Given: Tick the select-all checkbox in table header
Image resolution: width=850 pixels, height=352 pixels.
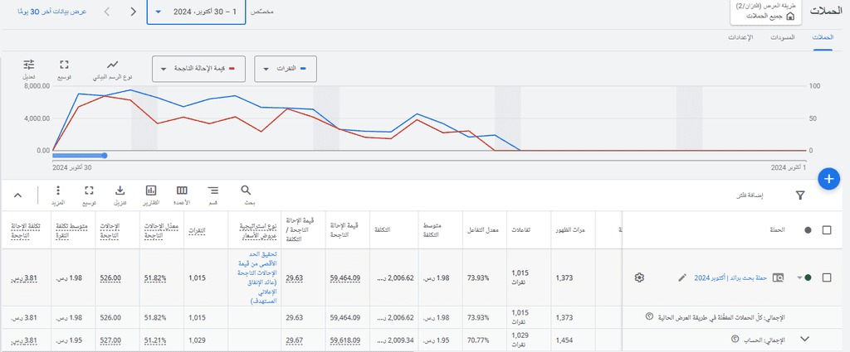Looking at the screenshot, I should pyautogui.click(x=827, y=230).
